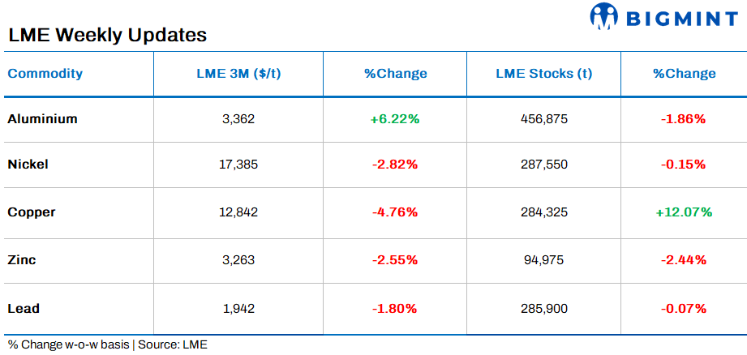Click the Commodity column header
This screenshot has height=355, width=747.
tap(45, 74)
